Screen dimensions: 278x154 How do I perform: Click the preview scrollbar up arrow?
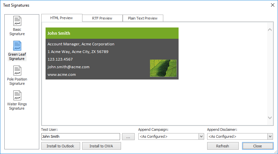pyautogui.click(x=270, y=30)
